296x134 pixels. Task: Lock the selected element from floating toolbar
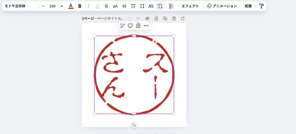138,25
